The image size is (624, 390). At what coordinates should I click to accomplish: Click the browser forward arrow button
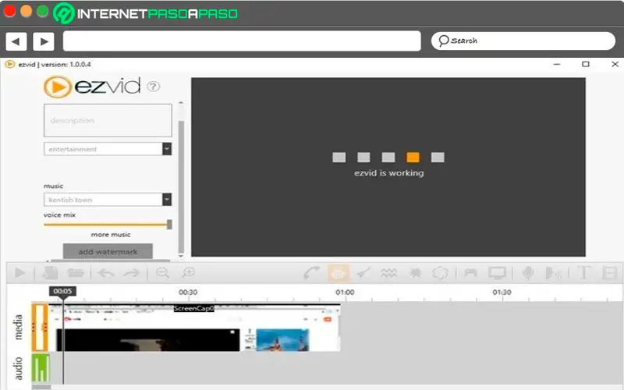(44, 41)
